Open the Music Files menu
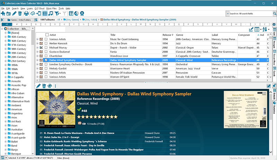 tap(51, 8)
